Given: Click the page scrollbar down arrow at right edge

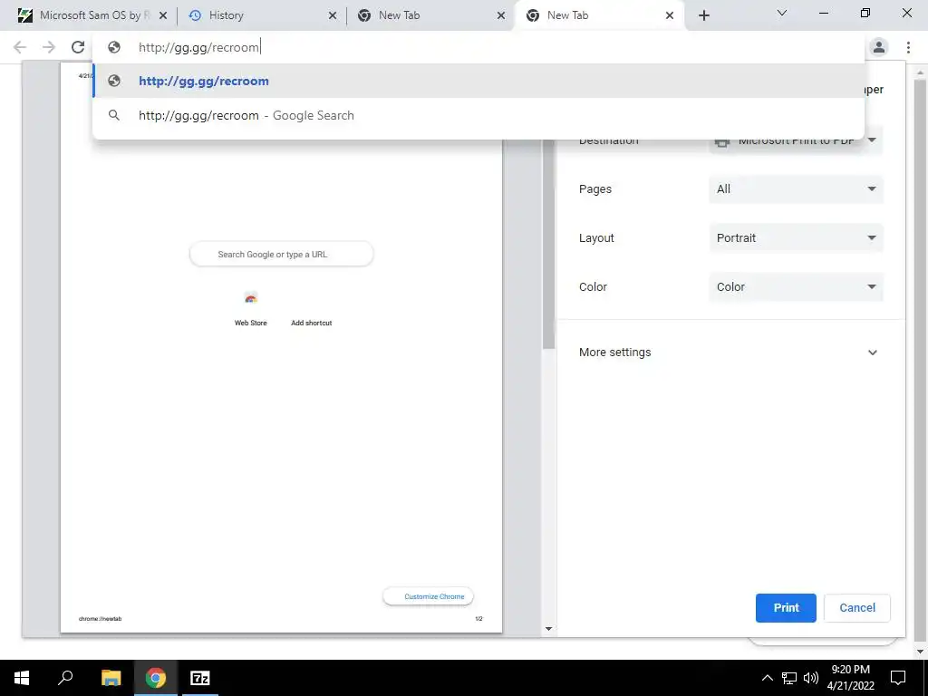Looking at the screenshot, I should click(x=921, y=652).
